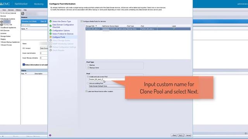Select the Backup Clone pool type radio button
Image resolution: width=248 pixels, height=139 pixels.
click(88, 68)
